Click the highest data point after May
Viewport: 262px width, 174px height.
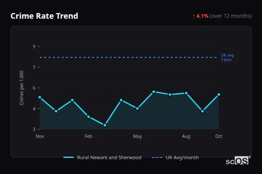154,92
